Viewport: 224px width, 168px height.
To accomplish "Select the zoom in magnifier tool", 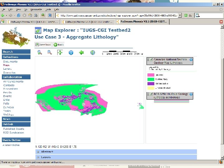I will pos(40,53).
